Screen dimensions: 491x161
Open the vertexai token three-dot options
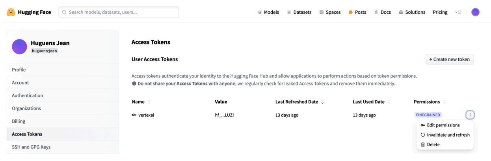click(x=470, y=115)
